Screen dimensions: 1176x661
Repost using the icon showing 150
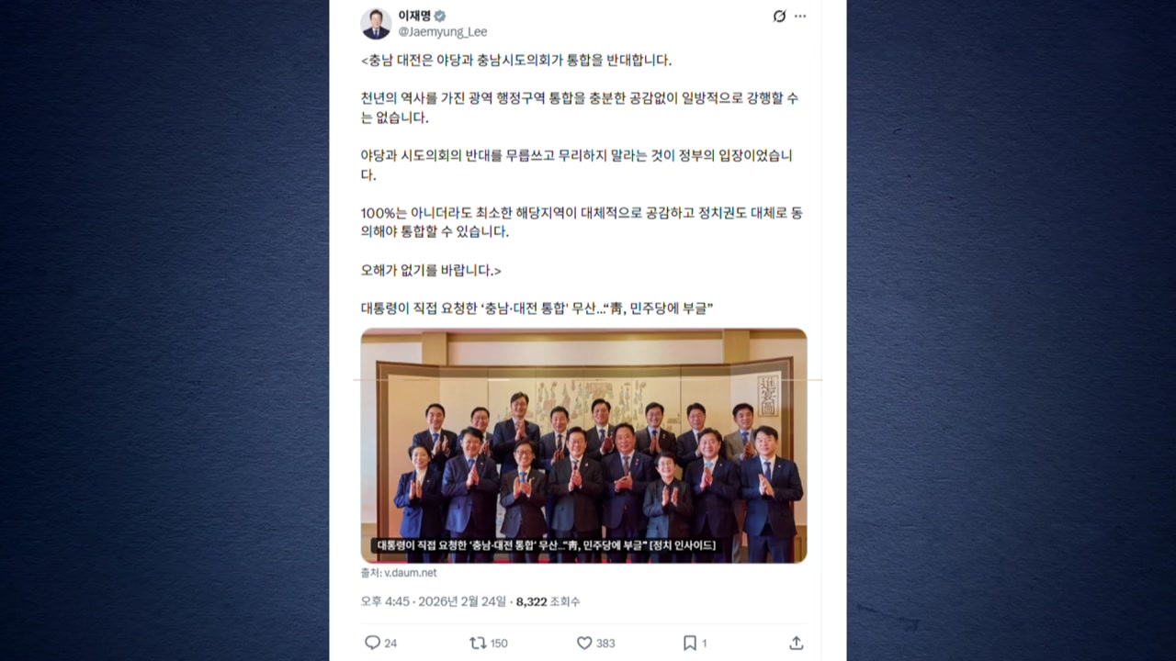[x=478, y=643]
